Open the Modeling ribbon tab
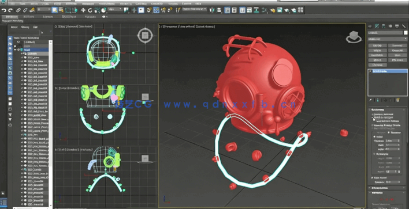409x209 pixels. tap(12, 17)
